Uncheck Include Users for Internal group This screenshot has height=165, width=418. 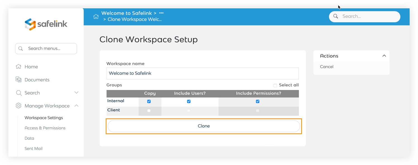click(189, 101)
